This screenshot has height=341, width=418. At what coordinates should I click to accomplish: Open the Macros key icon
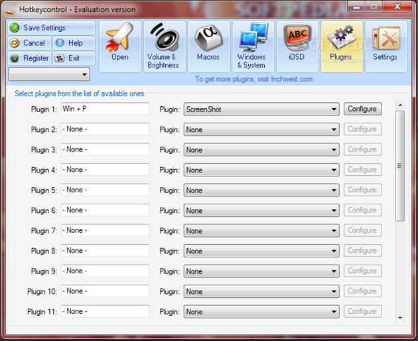(x=208, y=46)
